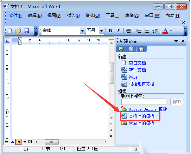
Task: Click the template search input field
Action: click(x=144, y=102)
